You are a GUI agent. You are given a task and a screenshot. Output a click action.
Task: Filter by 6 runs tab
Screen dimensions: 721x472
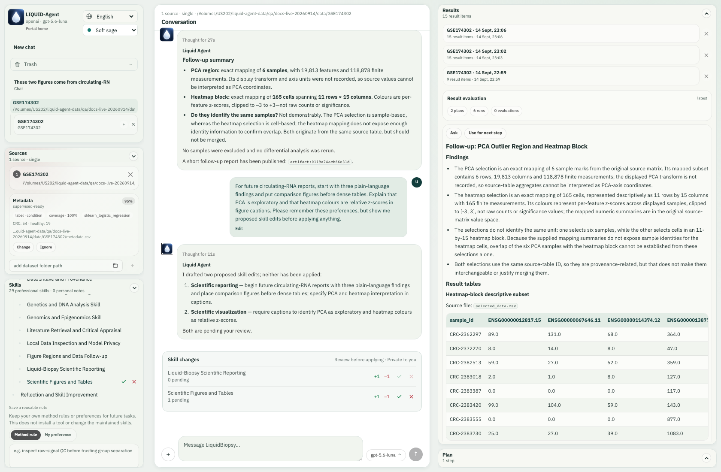click(479, 111)
